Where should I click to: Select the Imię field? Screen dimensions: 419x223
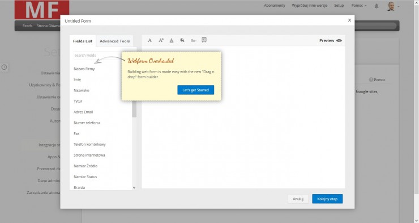click(x=77, y=79)
